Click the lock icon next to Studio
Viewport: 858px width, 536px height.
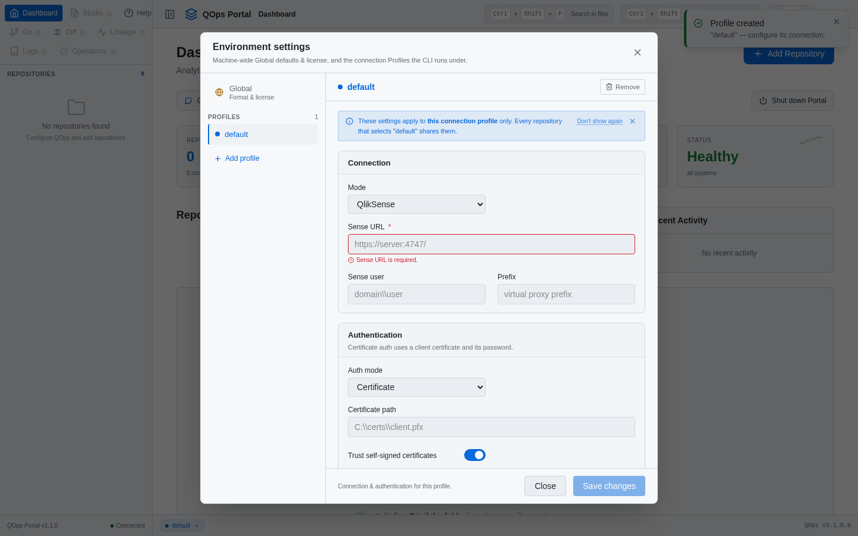[109, 14]
